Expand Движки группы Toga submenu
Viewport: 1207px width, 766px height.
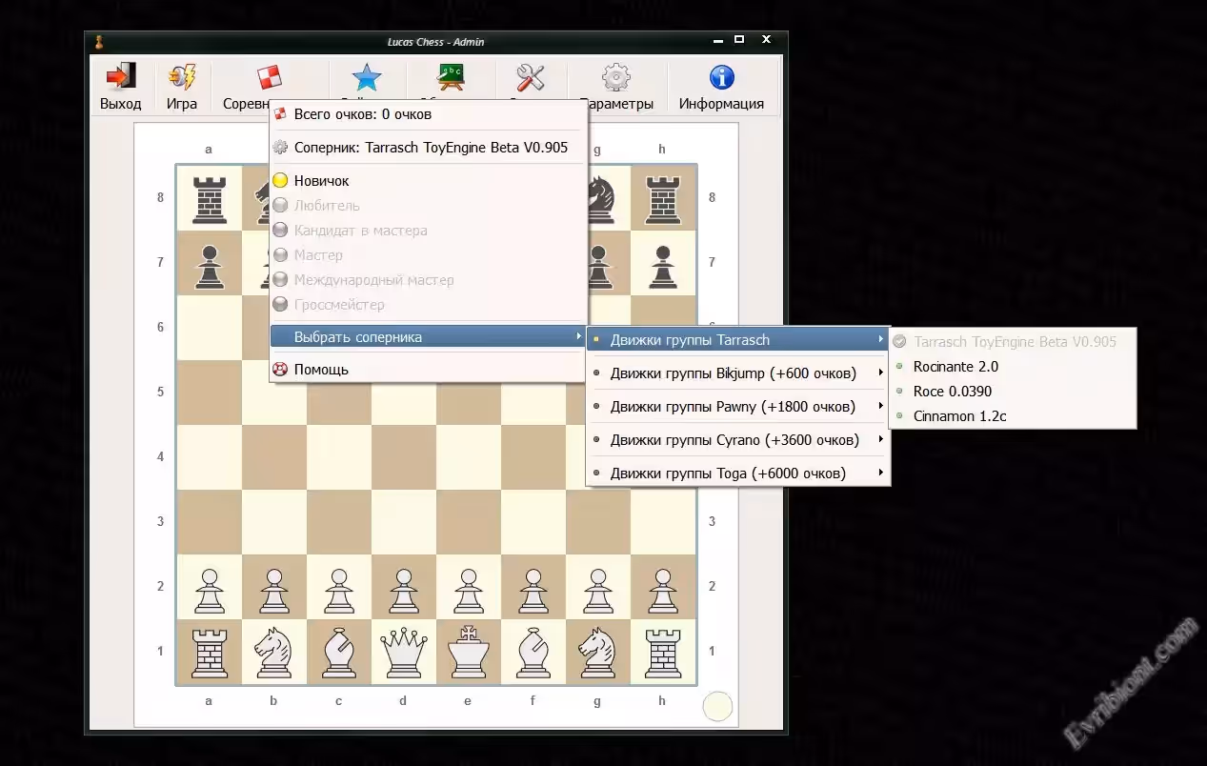728,474
